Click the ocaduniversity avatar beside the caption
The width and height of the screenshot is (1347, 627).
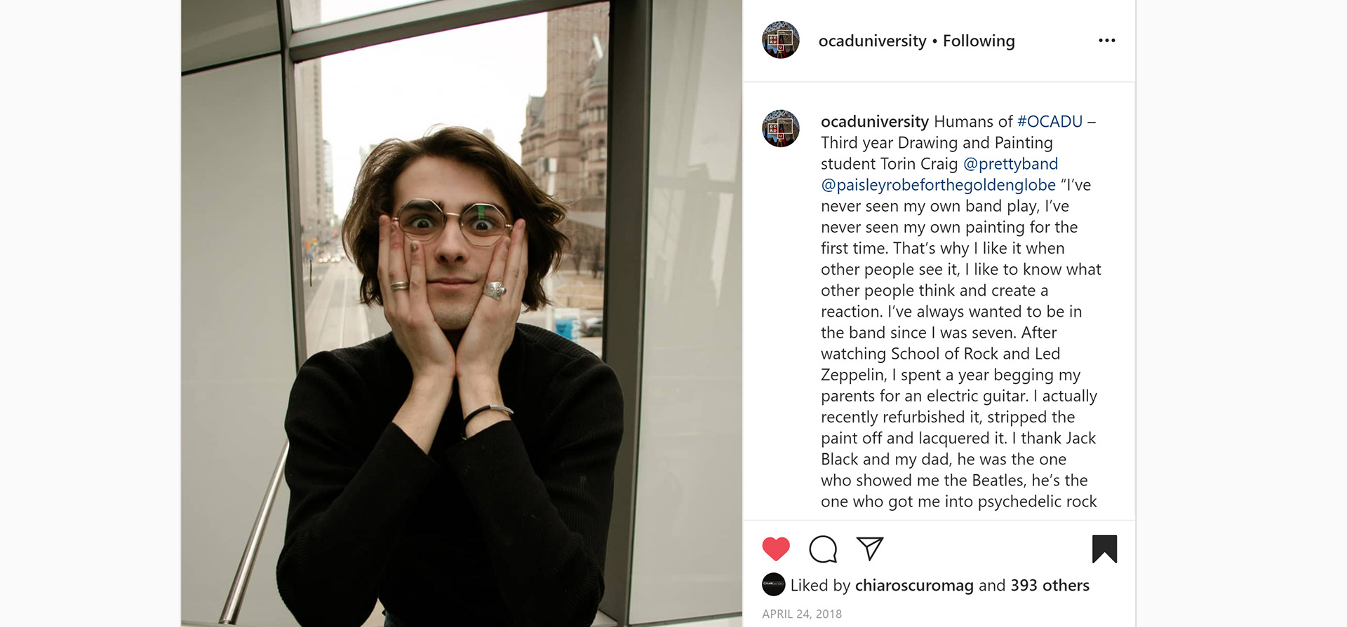781,128
